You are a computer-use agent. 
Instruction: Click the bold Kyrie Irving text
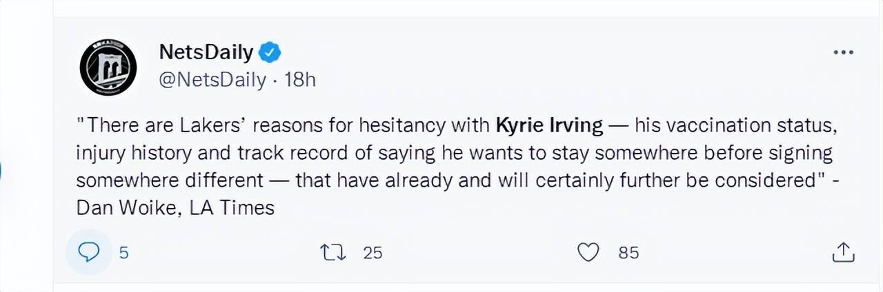pyautogui.click(x=549, y=126)
